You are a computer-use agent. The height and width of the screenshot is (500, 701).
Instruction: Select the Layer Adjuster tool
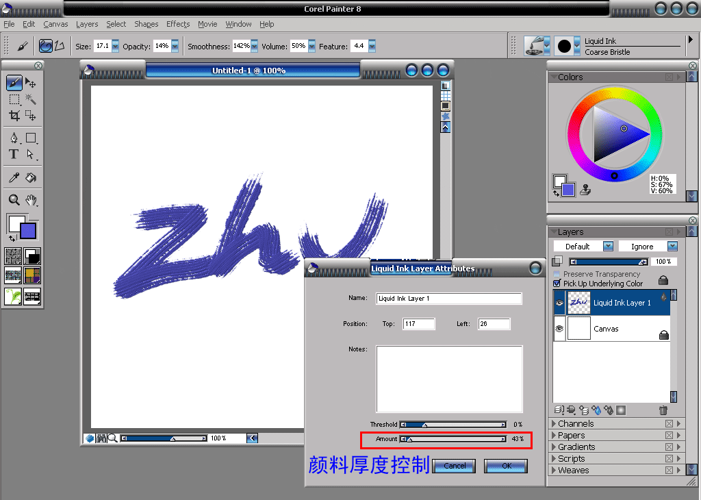30,83
